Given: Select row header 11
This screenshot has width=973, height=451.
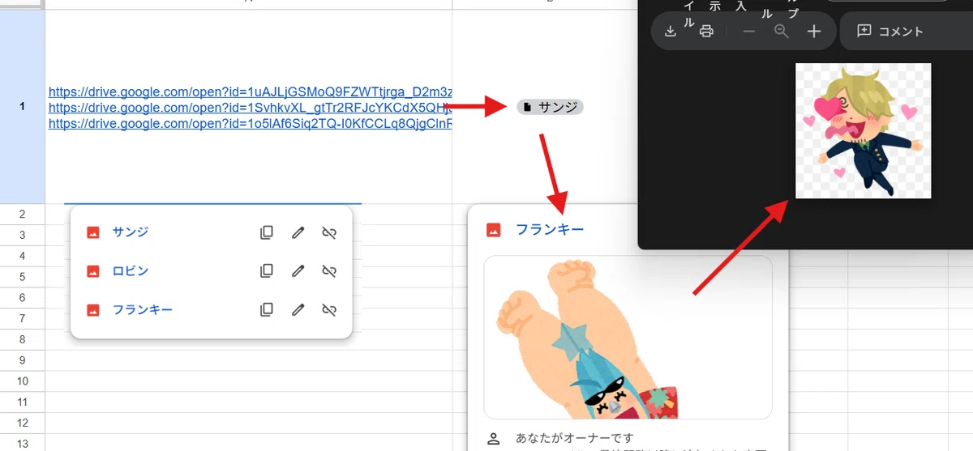Looking at the screenshot, I should (22, 402).
